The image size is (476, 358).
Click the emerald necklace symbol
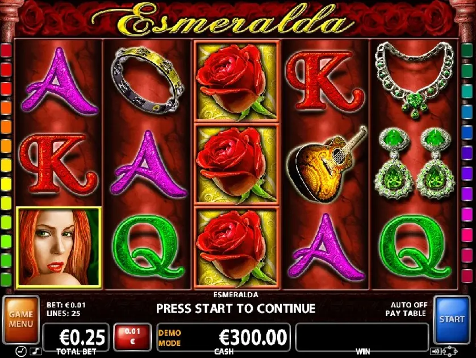[415, 80]
